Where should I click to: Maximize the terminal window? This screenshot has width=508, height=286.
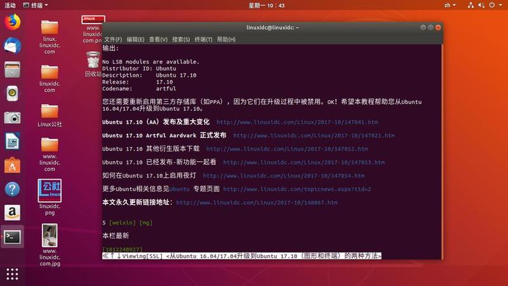pos(431,27)
